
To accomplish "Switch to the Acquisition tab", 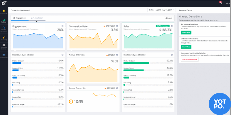I will tap(37, 18).
